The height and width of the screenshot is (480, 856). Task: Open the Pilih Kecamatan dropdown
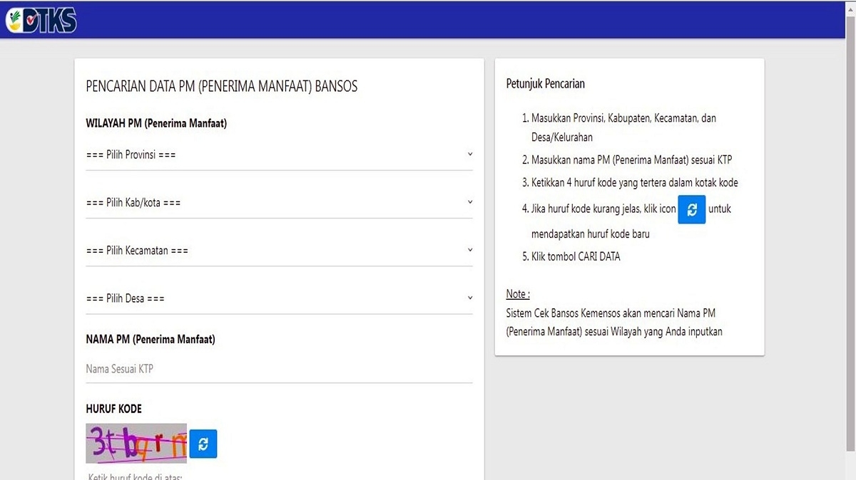[x=278, y=250]
